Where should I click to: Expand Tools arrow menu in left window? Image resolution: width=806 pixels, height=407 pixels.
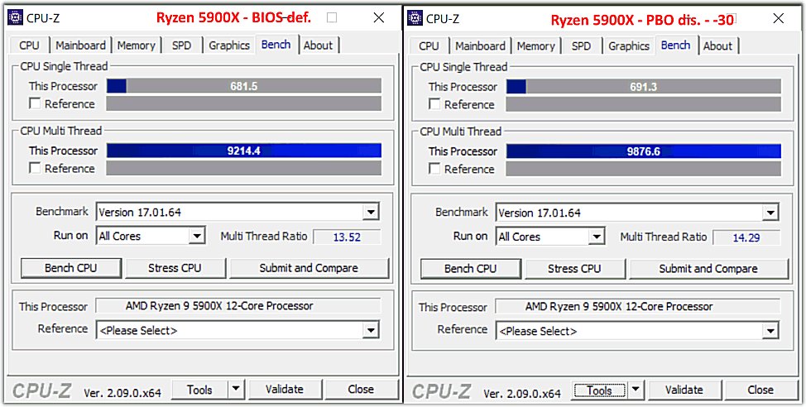(236, 389)
